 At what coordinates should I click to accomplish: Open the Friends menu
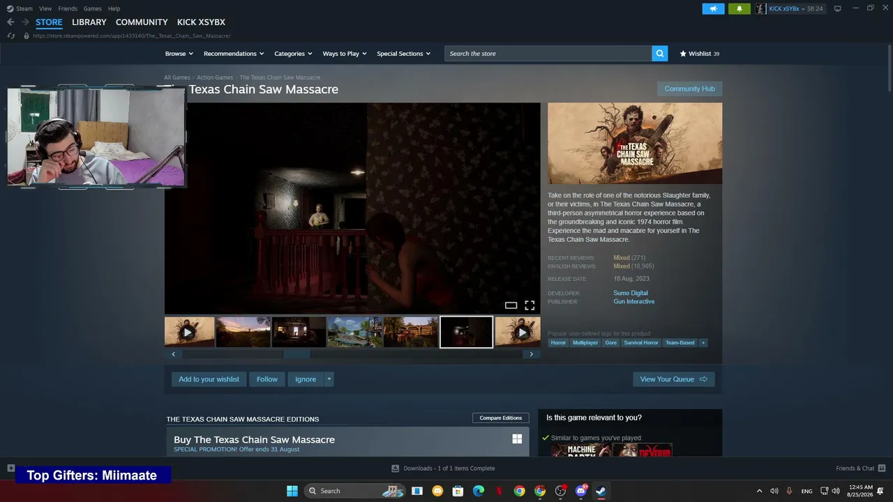tap(68, 8)
